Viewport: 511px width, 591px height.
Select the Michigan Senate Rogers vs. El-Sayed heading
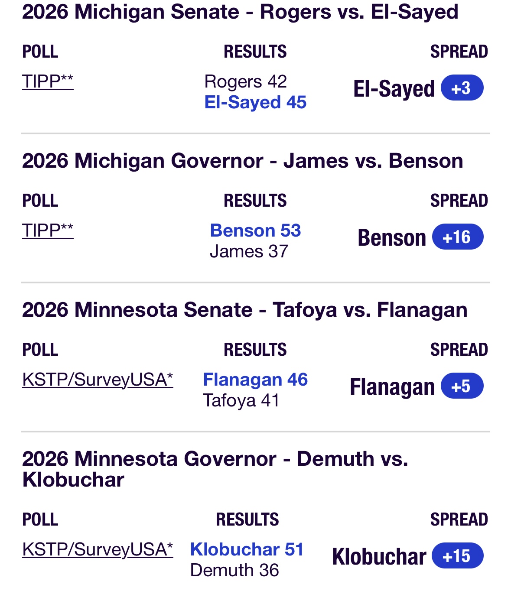click(x=240, y=12)
